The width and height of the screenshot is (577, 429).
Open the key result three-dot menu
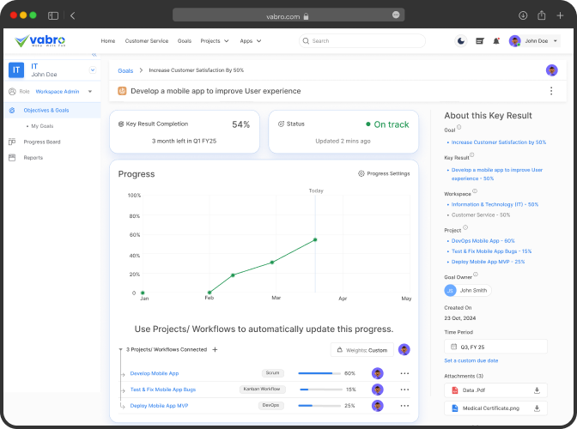point(550,91)
